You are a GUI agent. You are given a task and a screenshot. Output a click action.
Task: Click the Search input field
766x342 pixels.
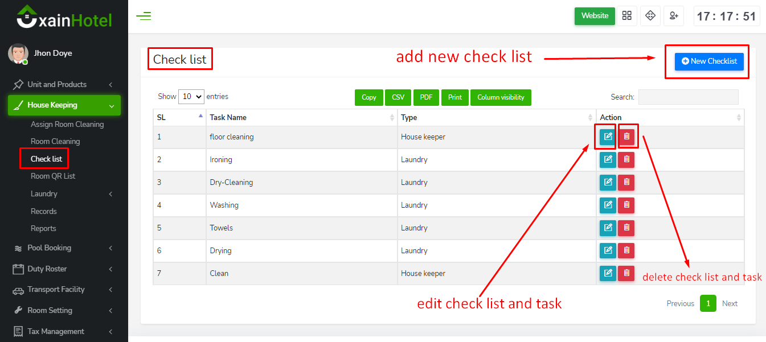click(x=688, y=97)
